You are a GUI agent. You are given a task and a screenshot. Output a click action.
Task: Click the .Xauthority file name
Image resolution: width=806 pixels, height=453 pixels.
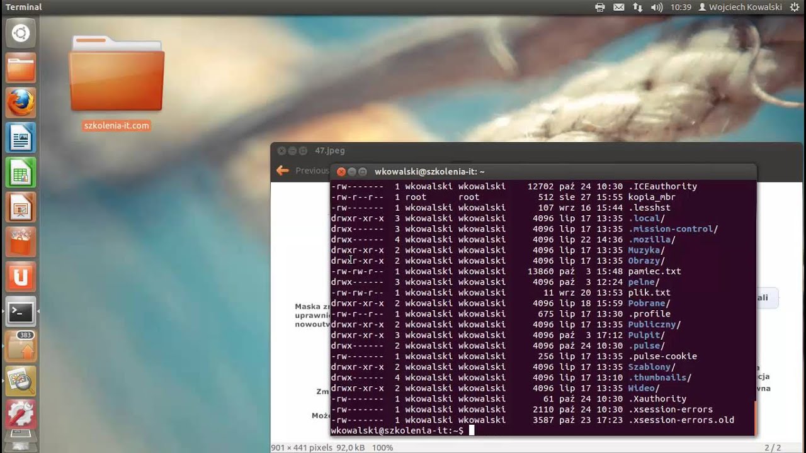(657, 399)
